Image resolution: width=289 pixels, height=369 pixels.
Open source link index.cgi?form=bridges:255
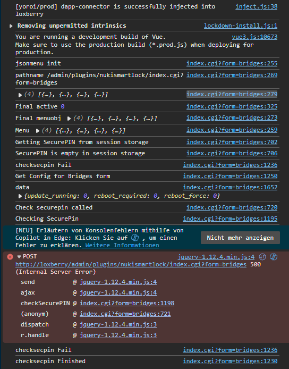click(x=232, y=64)
